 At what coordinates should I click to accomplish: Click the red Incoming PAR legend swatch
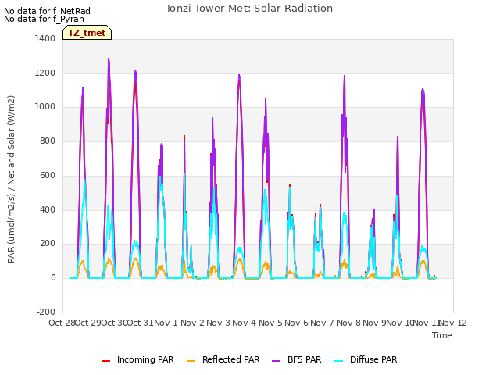106,361
